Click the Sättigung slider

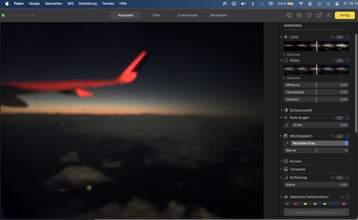(316, 85)
